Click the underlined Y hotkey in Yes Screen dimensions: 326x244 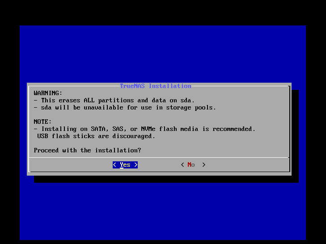(x=122, y=165)
